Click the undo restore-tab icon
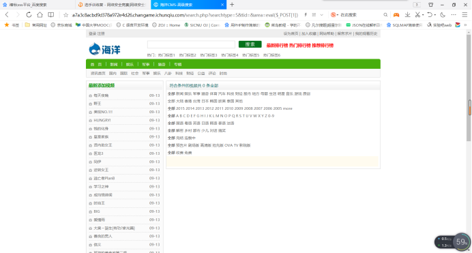The width and height of the screenshot is (472, 253). 430,15
